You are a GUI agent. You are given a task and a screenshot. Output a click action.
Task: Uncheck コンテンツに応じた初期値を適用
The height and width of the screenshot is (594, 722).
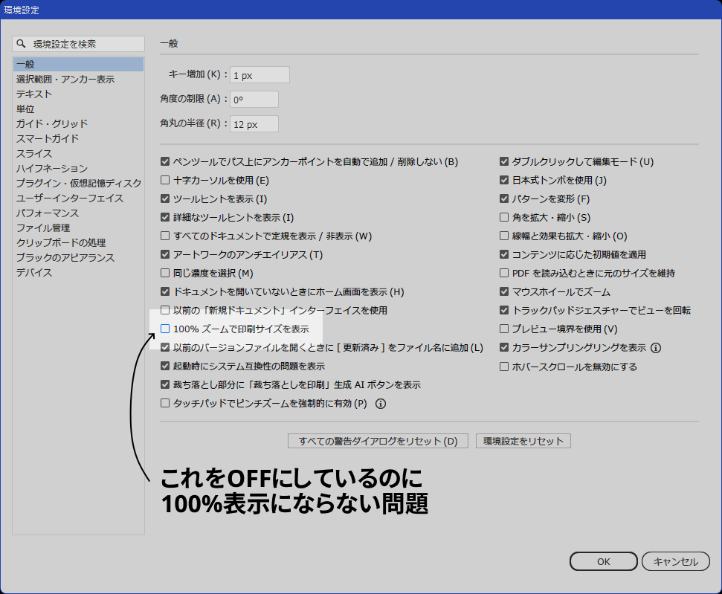pos(504,255)
